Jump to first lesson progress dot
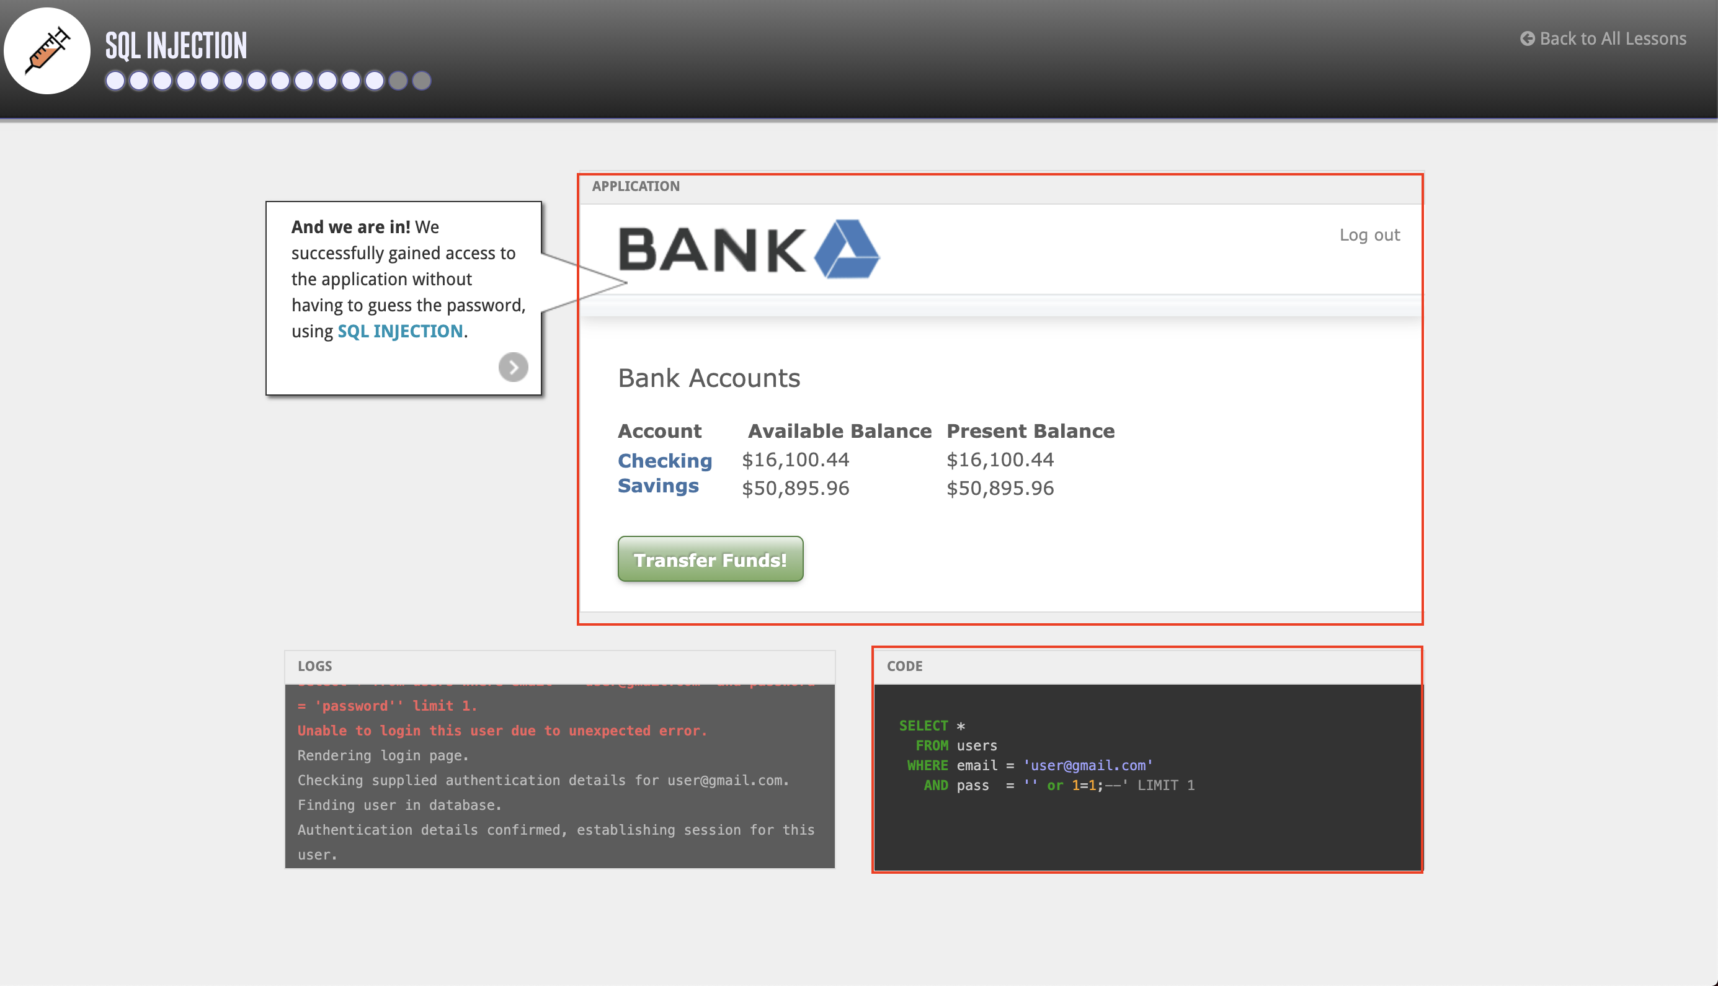The height and width of the screenshot is (986, 1718). [116, 81]
